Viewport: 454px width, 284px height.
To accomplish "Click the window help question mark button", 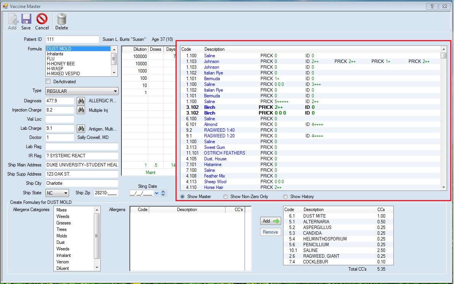I will point(432,6).
